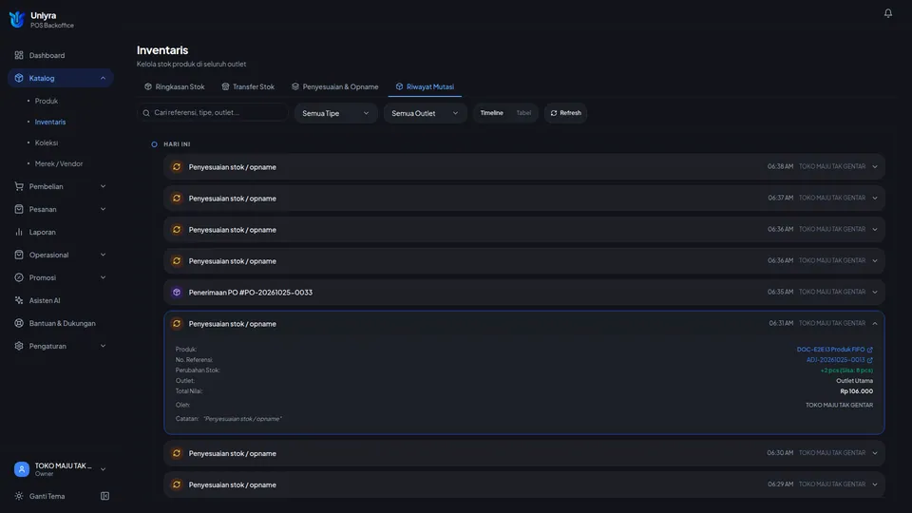The image size is (912, 513).
Task: Click the +2 pcs stock change value
Action: pyautogui.click(x=846, y=370)
